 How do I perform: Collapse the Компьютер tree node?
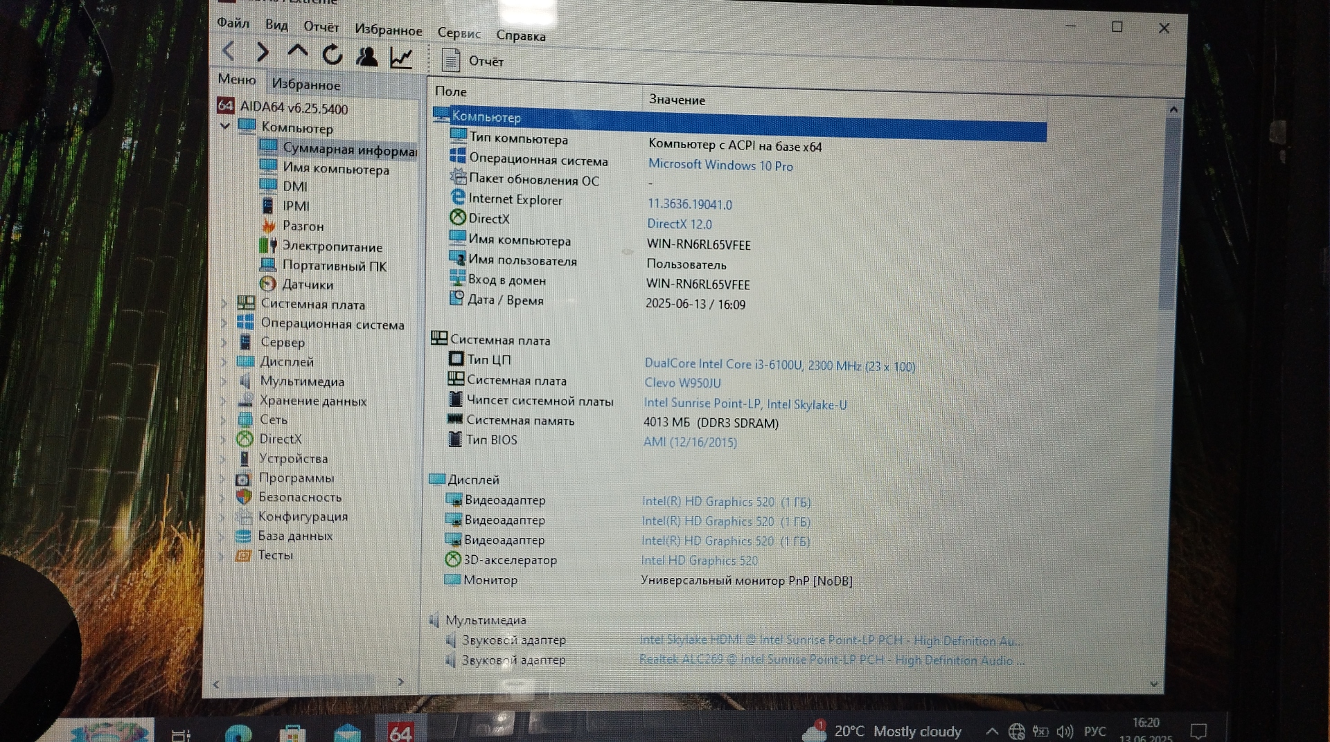tap(225, 126)
